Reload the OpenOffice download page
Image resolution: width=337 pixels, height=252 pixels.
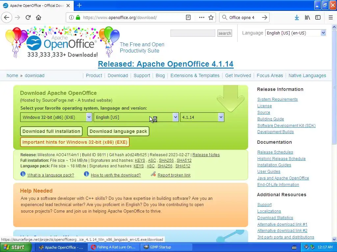[x=28, y=17]
